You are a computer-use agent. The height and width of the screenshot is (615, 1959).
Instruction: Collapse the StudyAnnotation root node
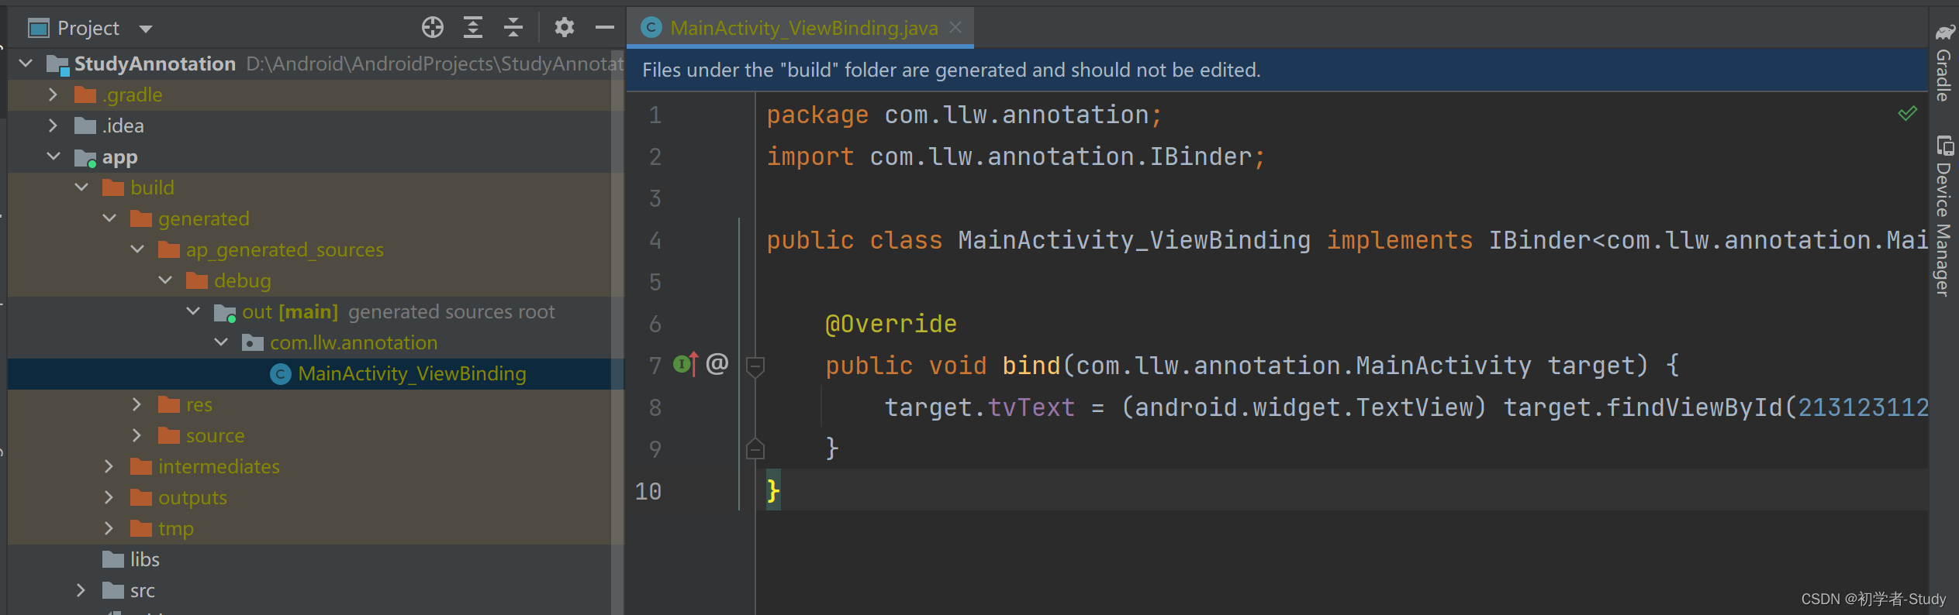[26, 64]
